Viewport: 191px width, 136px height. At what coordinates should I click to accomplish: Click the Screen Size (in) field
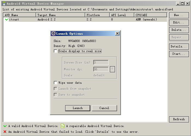(x=101, y=62)
